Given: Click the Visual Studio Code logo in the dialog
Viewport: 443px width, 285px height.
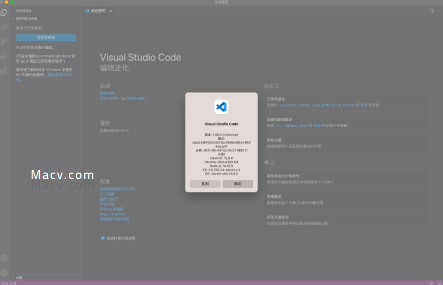Looking at the screenshot, I should tap(221, 107).
